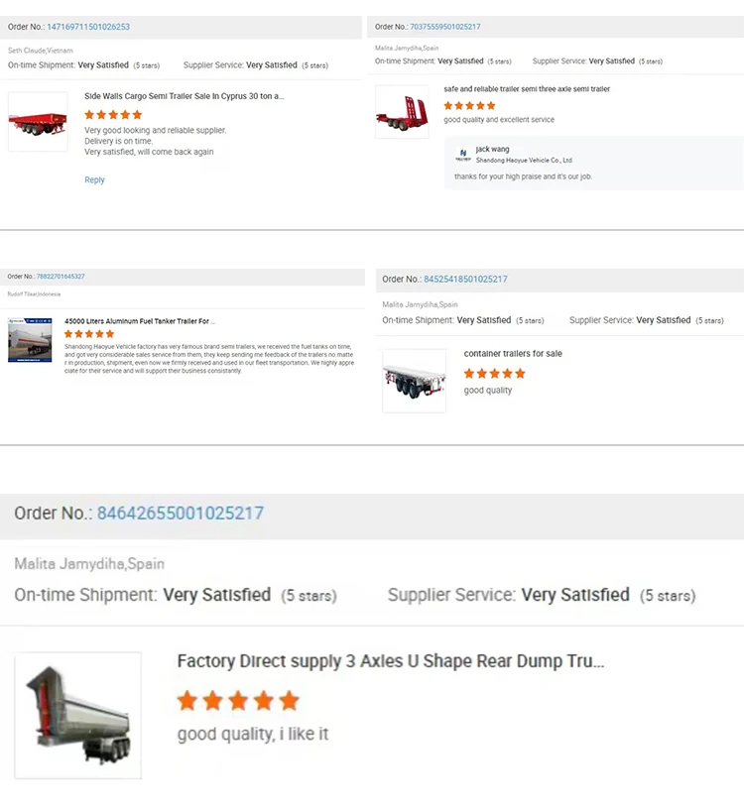Click star rating on container trailers review
This screenshot has width=744, height=809.
[x=494, y=374]
